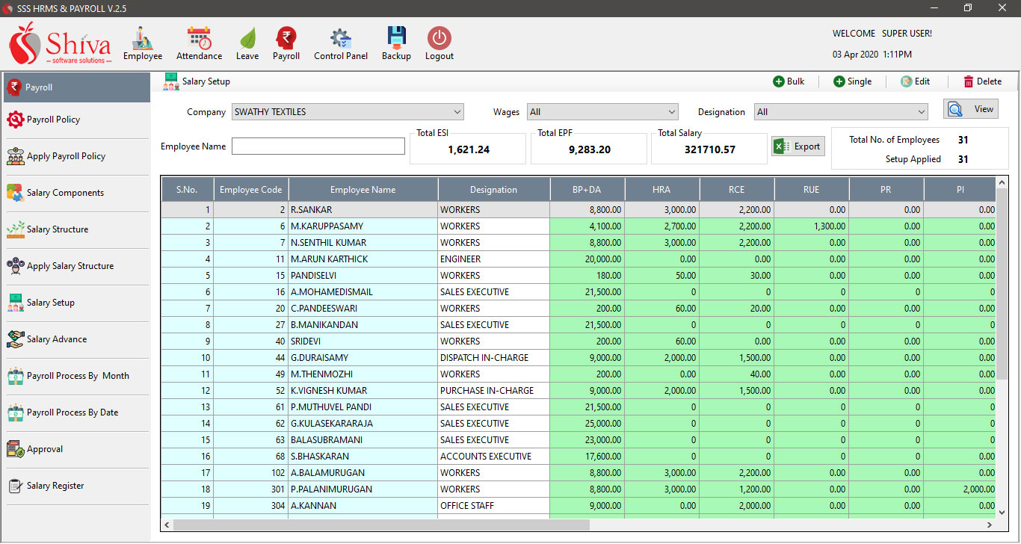Open the Employee module icon
Image resolution: width=1021 pixels, height=544 pixels.
(142, 43)
